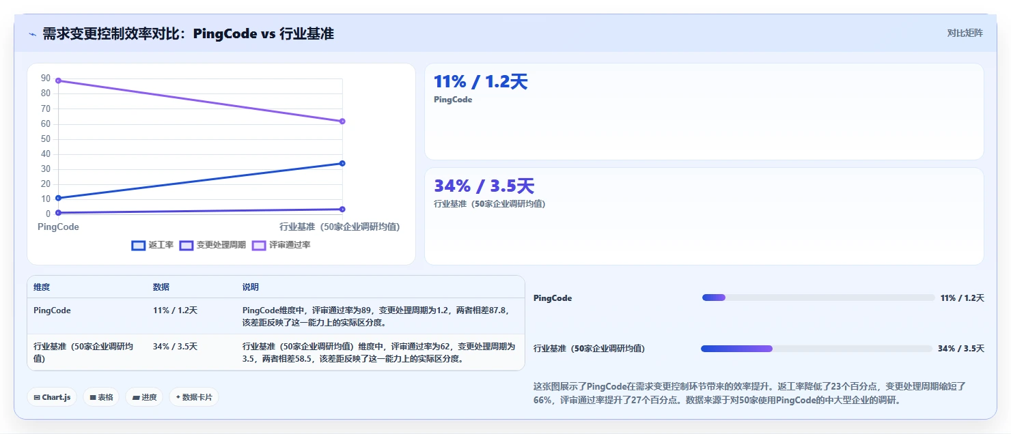Image resolution: width=1011 pixels, height=434 pixels.
Task: Click the 数据卡片 tag chip
Action: tap(194, 397)
